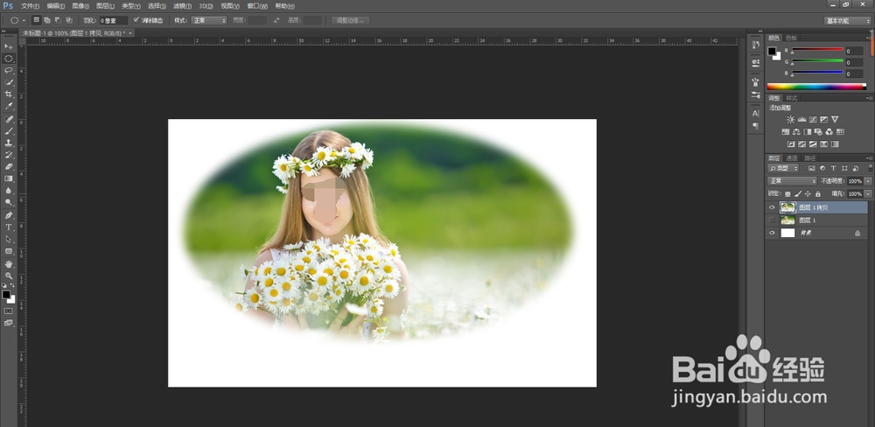Expand the 基本功能 workspace switcher

(x=847, y=19)
